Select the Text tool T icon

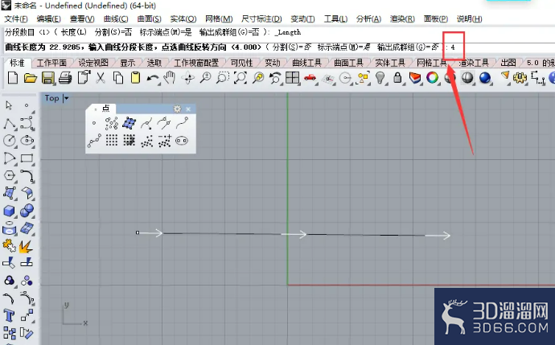click(9, 315)
